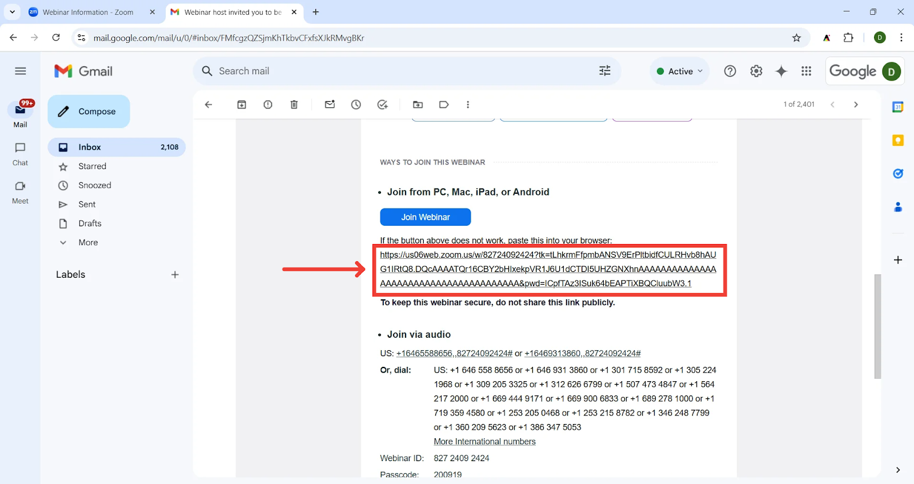This screenshot has height=484, width=914.
Task: Toggle the main menu hamburger
Action: pos(21,71)
